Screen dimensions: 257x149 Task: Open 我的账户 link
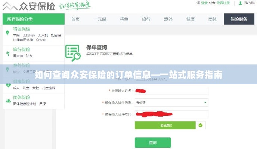click(250, 3)
